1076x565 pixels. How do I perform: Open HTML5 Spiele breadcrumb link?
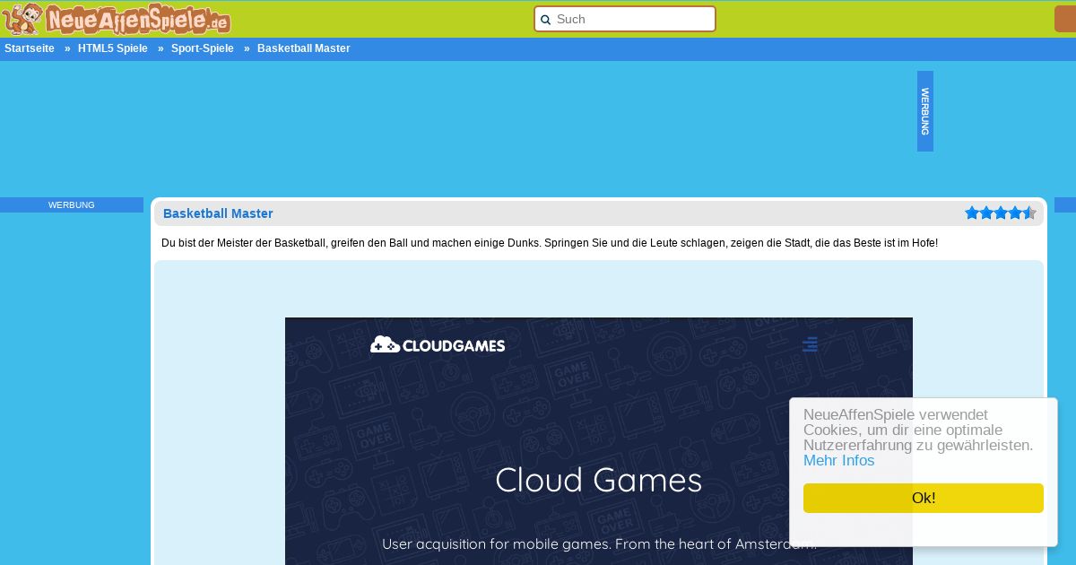[113, 48]
